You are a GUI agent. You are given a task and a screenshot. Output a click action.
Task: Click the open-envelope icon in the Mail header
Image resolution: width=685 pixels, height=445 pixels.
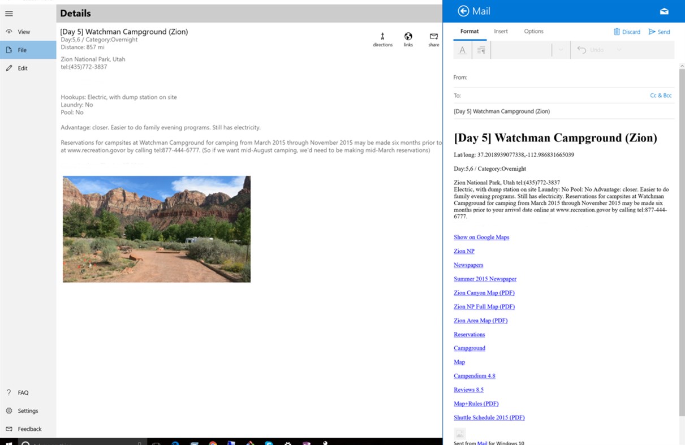coord(664,11)
